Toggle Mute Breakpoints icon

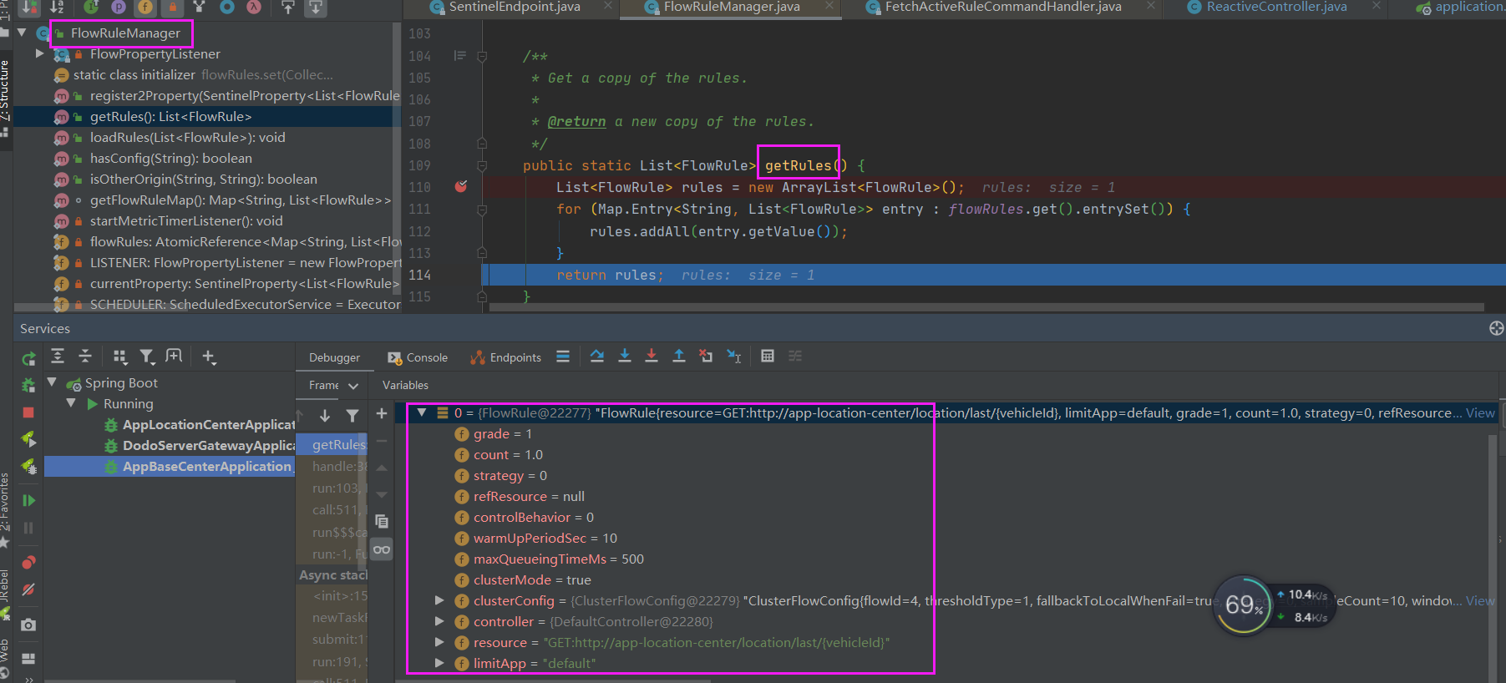click(x=28, y=589)
